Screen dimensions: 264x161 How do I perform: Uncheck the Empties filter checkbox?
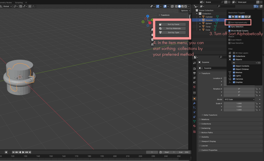(234, 82)
